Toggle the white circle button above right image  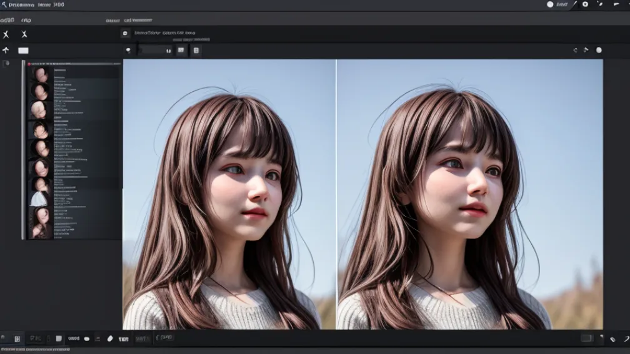[599, 50]
